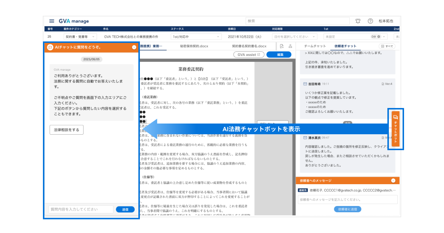The height and width of the screenshot is (233, 444).
Task: Select the (業務提携) 業務… document tab
Action: [x=151, y=46]
